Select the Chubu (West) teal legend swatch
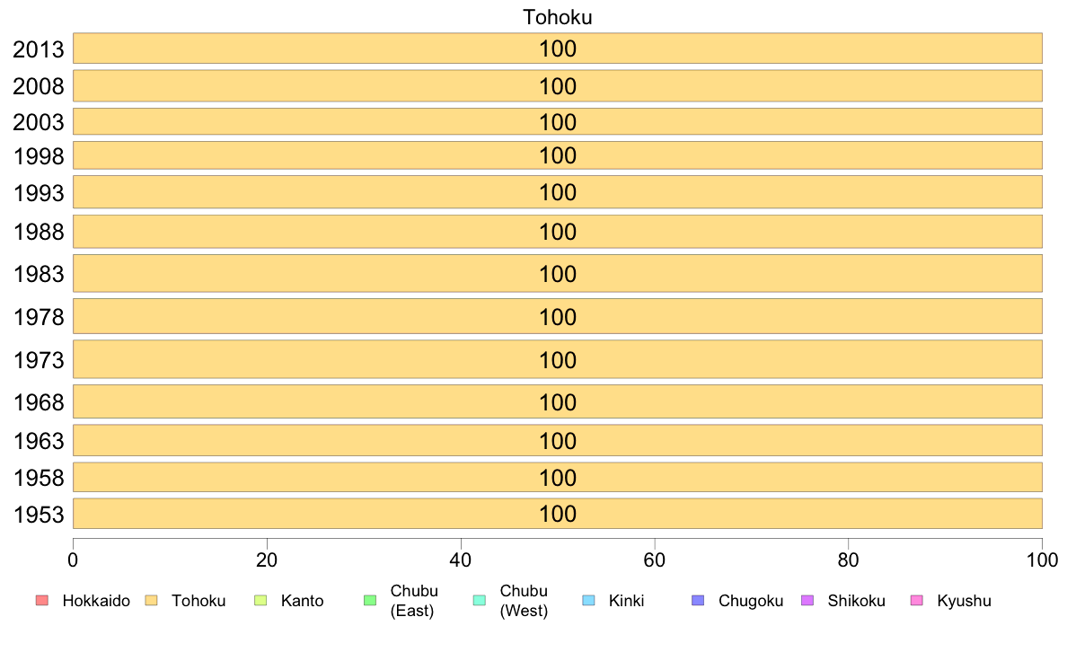The width and height of the screenshot is (1067, 661). (x=479, y=601)
